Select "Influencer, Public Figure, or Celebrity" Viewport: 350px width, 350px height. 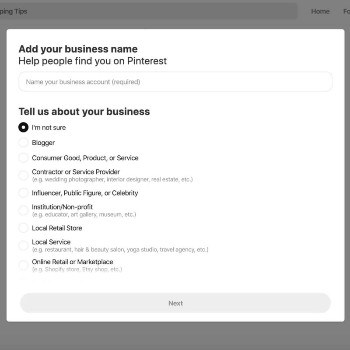point(24,193)
